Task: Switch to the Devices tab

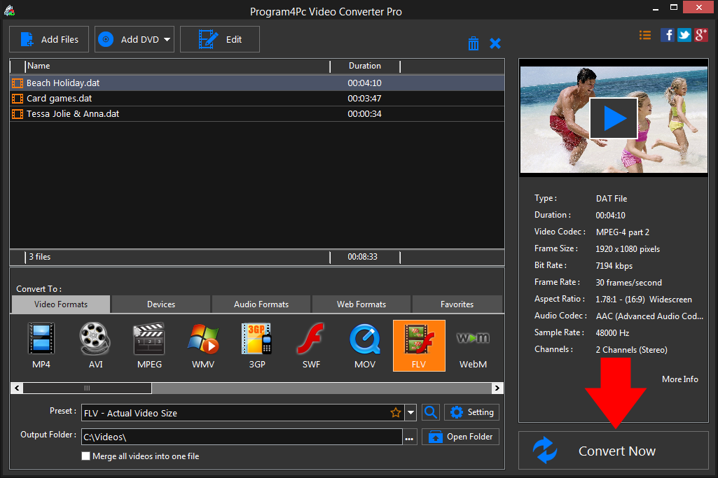Action: (x=161, y=304)
